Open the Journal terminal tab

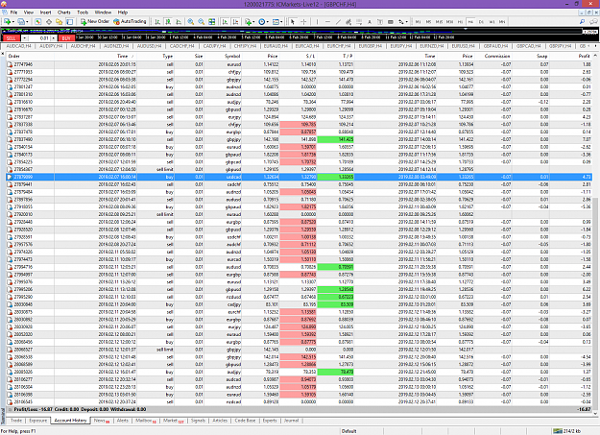pos(291,421)
